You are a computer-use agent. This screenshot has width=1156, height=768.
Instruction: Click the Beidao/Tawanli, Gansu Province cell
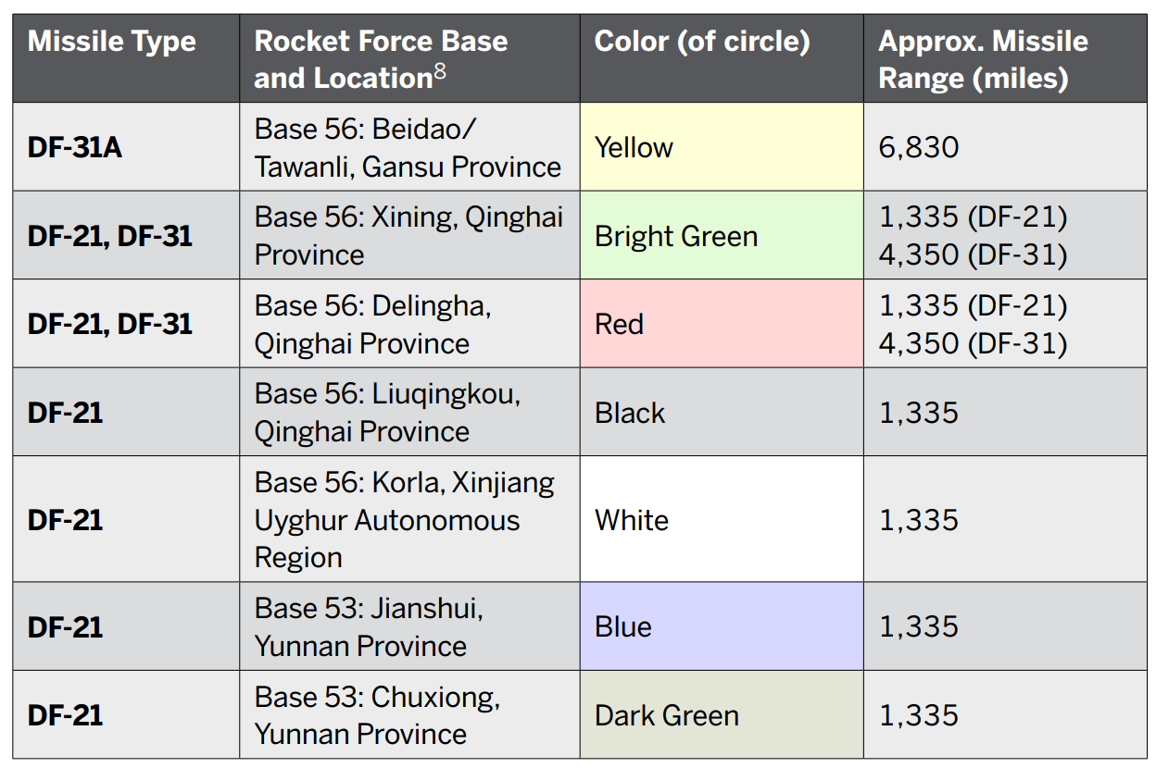pos(408,147)
